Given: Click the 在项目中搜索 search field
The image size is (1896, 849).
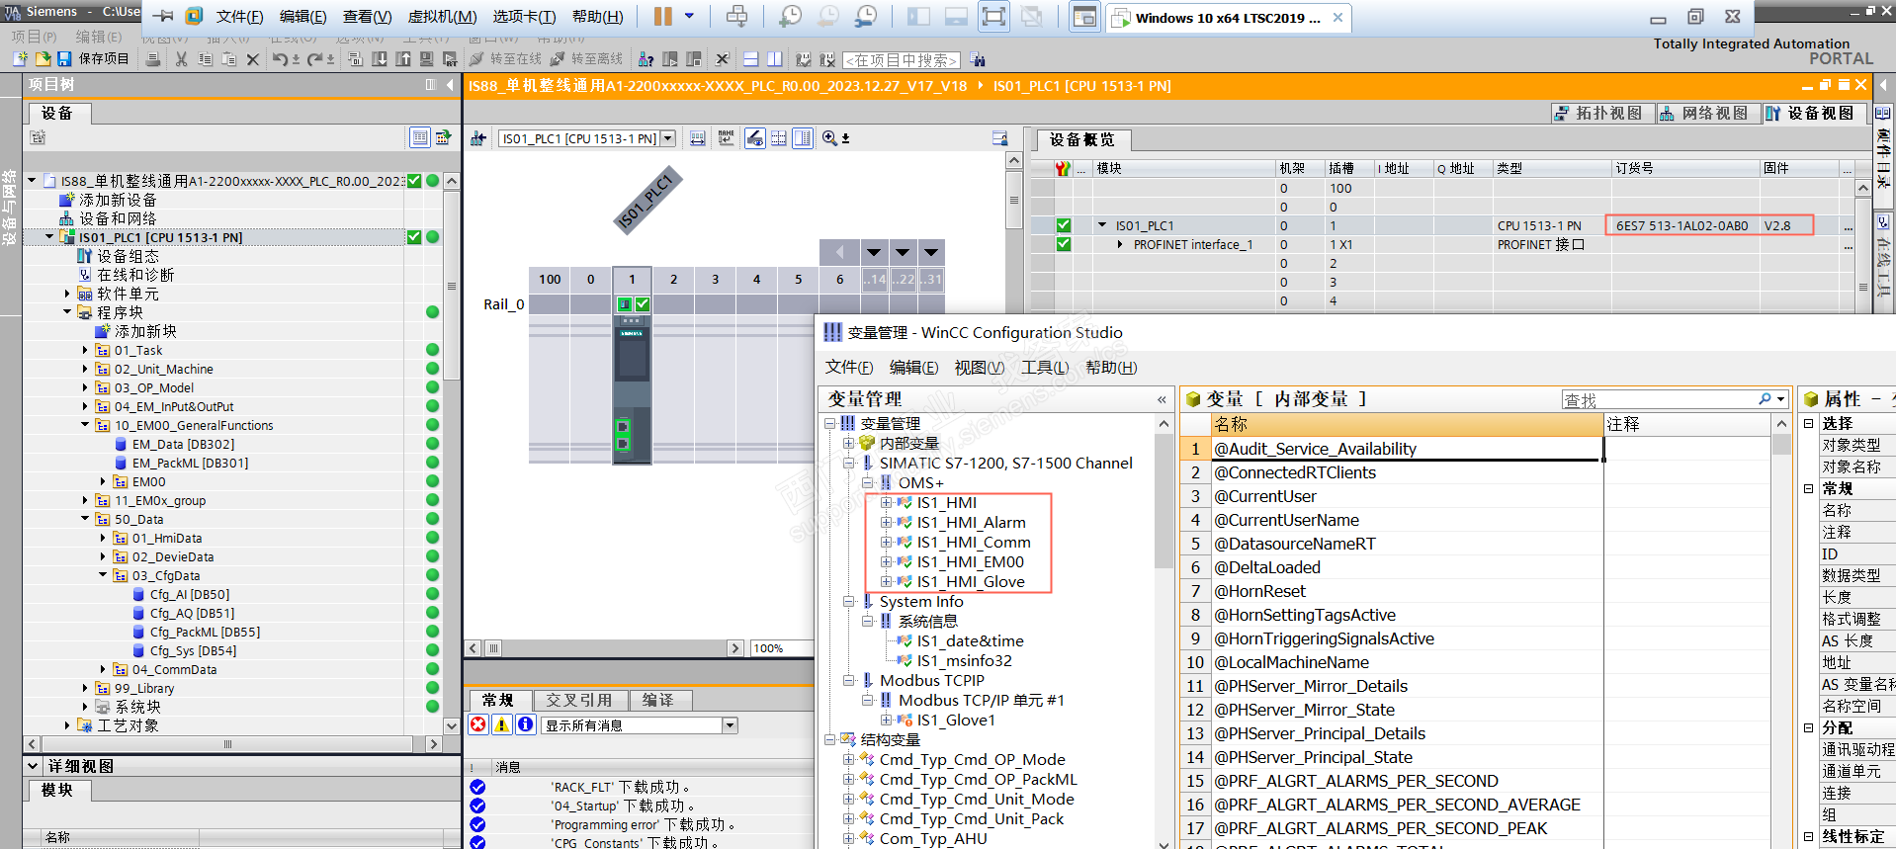Looking at the screenshot, I should click(902, 60).
